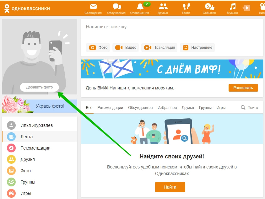Image resolution: width=265 pixels, height=199 pixels.
Task: Open Обсуждения speech bubbles icon
Action: [117, 7]
